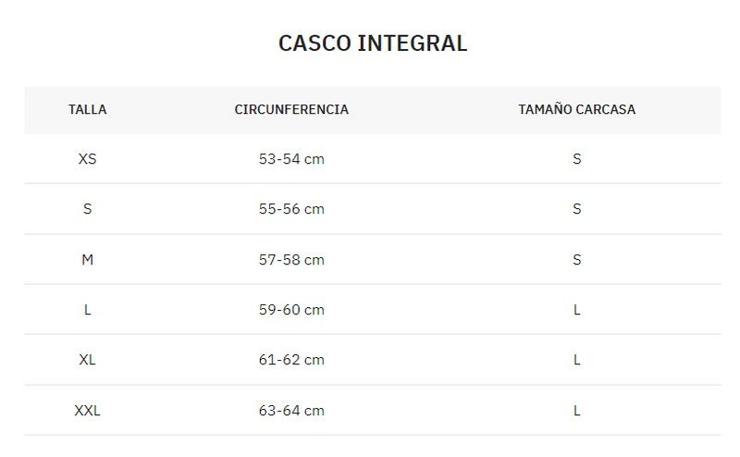Click shell size L in the XXL row
The image size is (740, 457).
coord(576,411)
